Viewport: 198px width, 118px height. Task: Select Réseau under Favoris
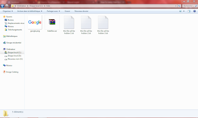point(11,26)
